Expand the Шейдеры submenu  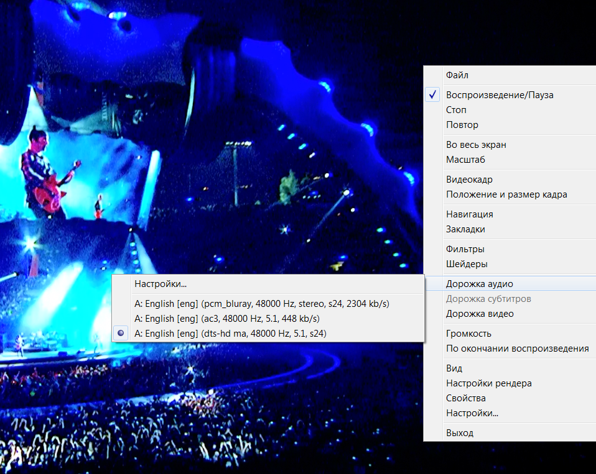pos(467,264)
